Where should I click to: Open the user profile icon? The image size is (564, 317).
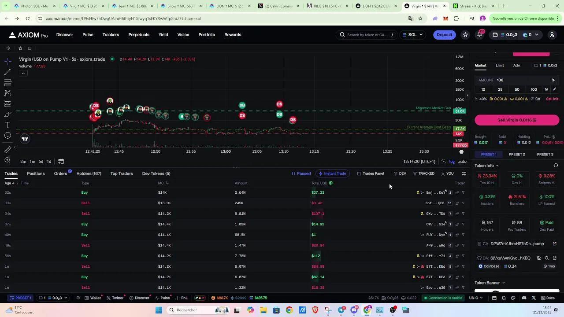coord(552,35)
